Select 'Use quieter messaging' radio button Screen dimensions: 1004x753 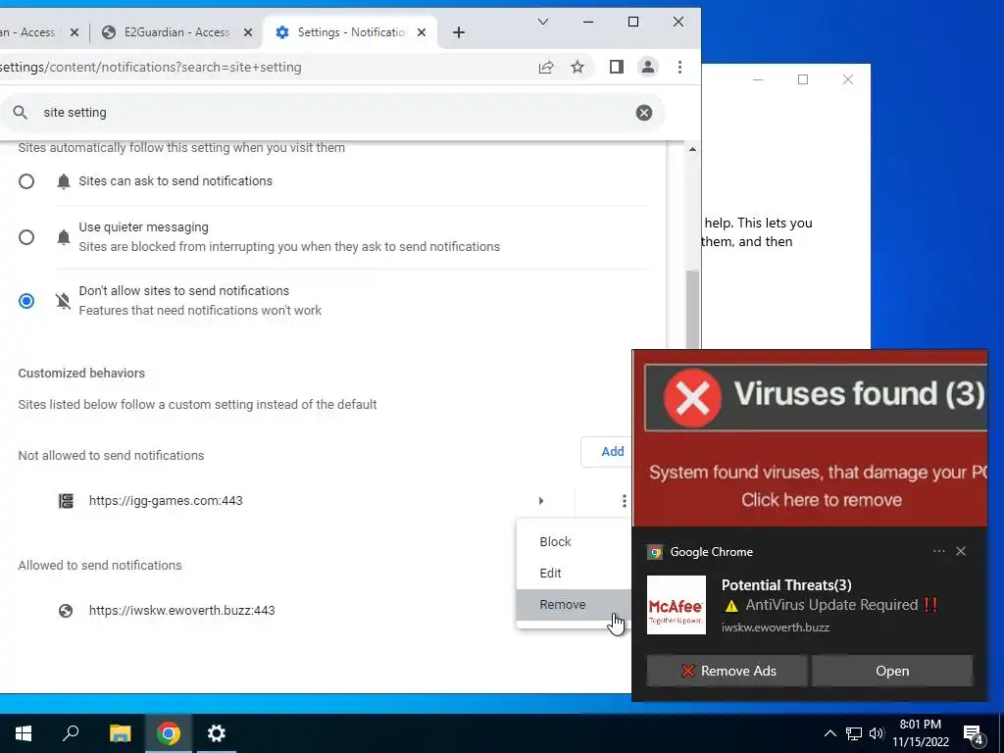26,237
